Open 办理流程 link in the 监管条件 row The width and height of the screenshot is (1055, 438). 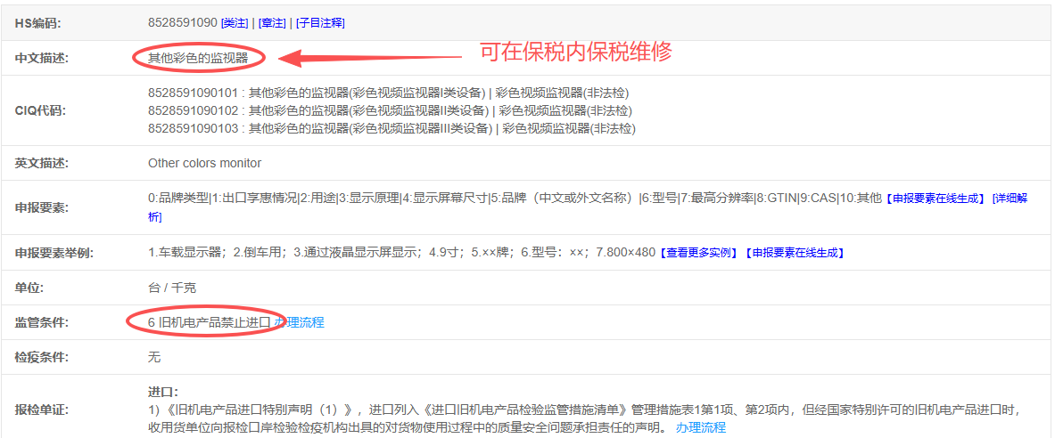pyautogui.click(x=300, y=322)
